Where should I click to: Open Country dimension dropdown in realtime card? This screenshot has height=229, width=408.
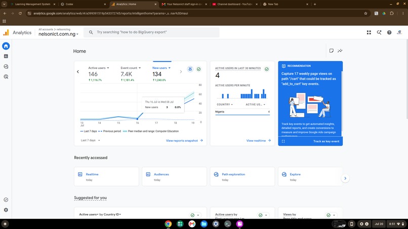[225, 105]
